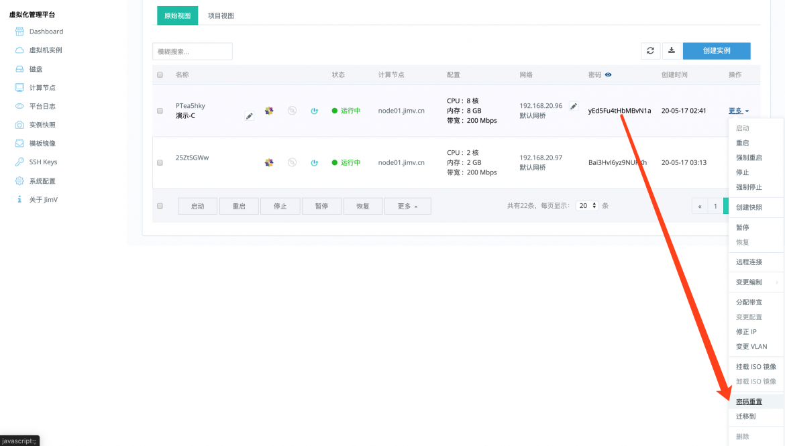Click the refresh list icon button
Viewport: 785px width, 446px height.
coord(650,50)
